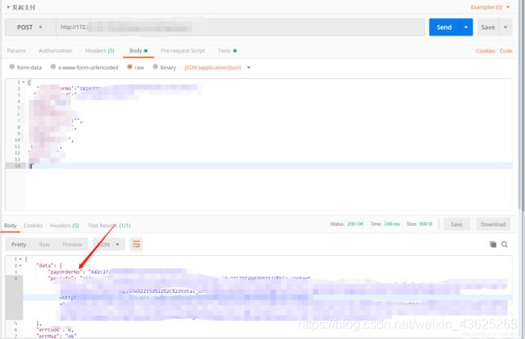Select the request Body tab
The image size is (525, 339).
138,51
